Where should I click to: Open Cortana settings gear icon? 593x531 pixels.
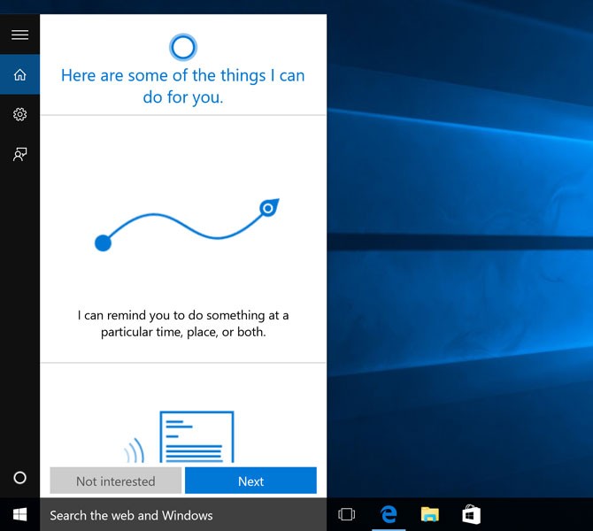point(19,114)
